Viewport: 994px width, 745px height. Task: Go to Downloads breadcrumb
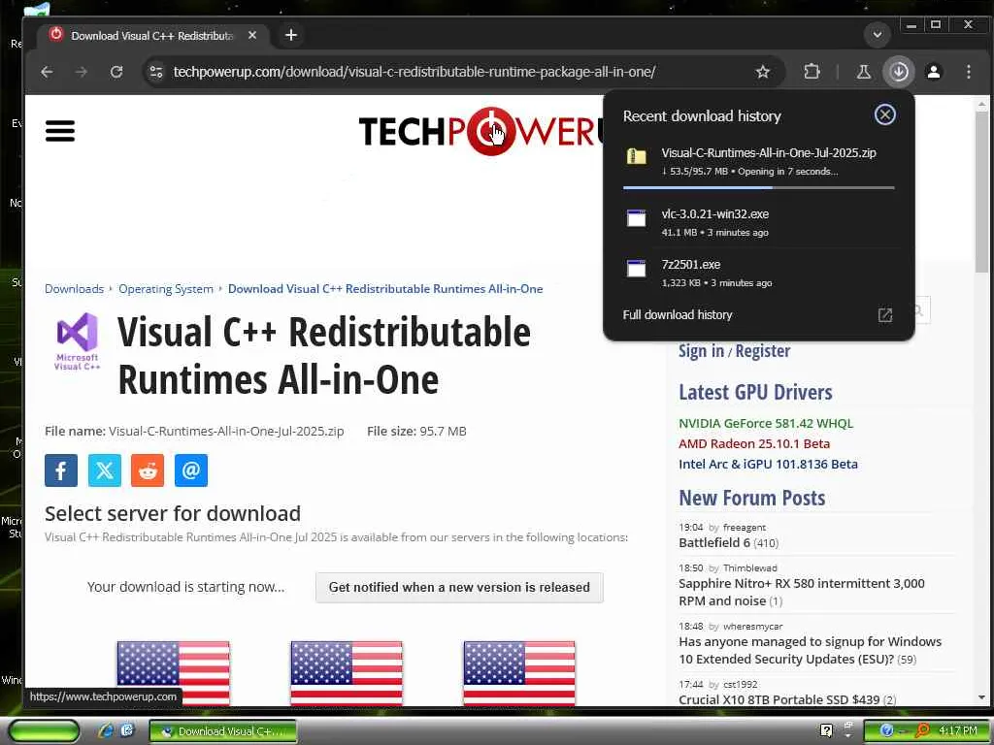tap(74, 289)
